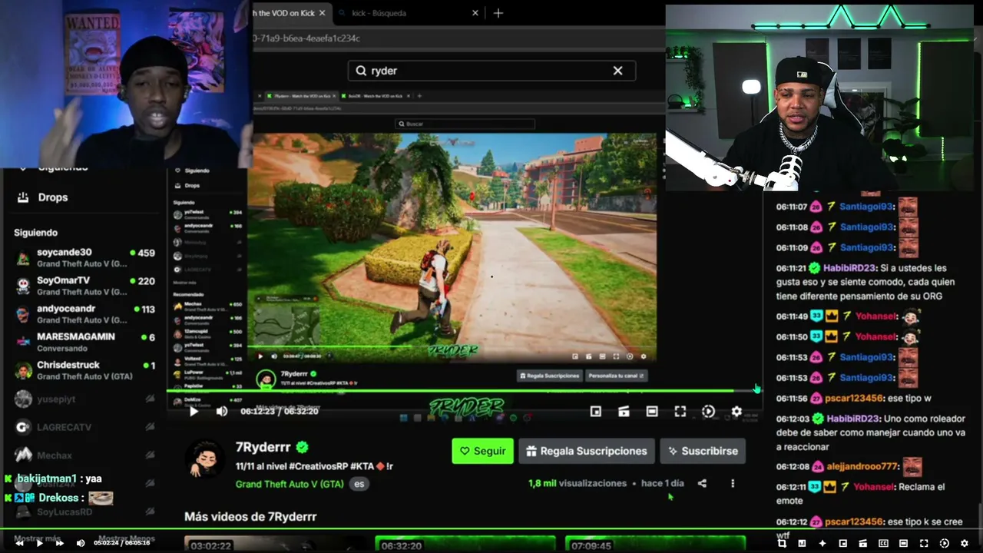Open 7Ryderrr channel avatar
The image size is (983, 553).
coord(204,459)
